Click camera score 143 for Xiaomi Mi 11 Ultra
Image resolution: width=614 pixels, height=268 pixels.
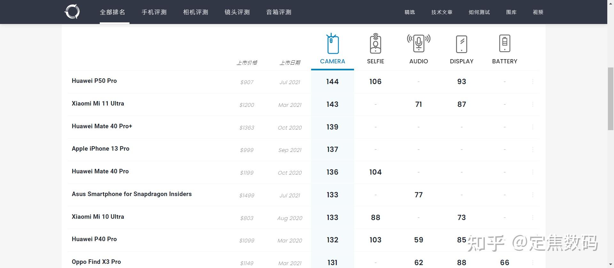[333, 105]
